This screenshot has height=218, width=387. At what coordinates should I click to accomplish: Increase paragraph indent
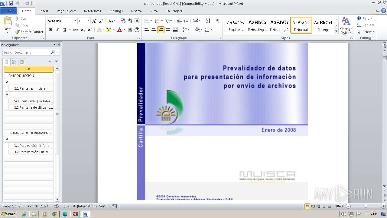click(x=186, y=21)
